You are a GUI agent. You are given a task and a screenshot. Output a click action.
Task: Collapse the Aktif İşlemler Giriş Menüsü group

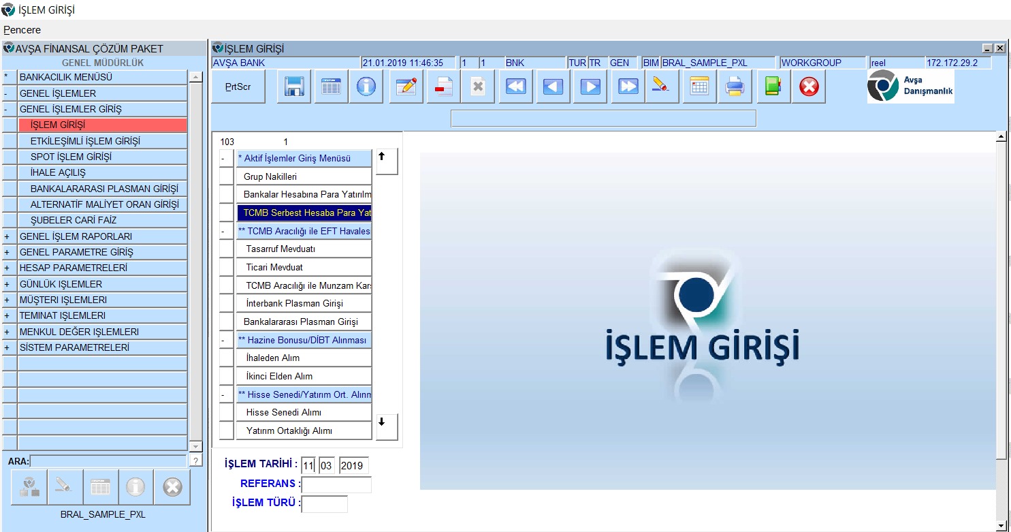(227, 158)
